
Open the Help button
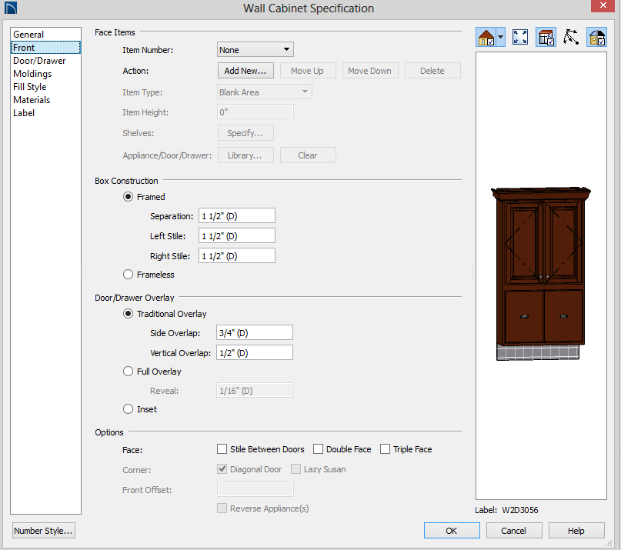(x=576, y=531)
